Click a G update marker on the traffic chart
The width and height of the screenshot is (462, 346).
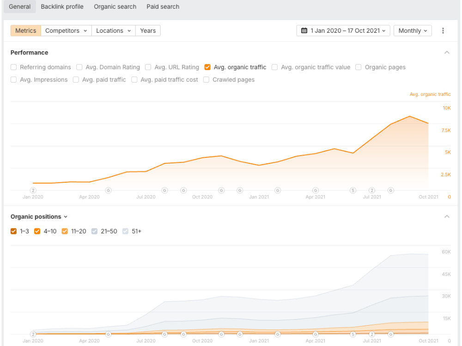tap(108, 190)
